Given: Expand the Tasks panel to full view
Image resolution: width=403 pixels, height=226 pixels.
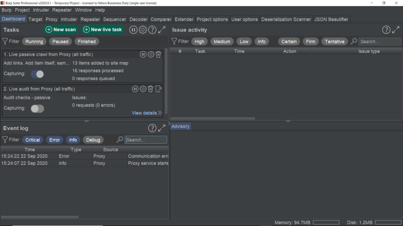Looking at the screenshot, I should (x=162, y=30).
